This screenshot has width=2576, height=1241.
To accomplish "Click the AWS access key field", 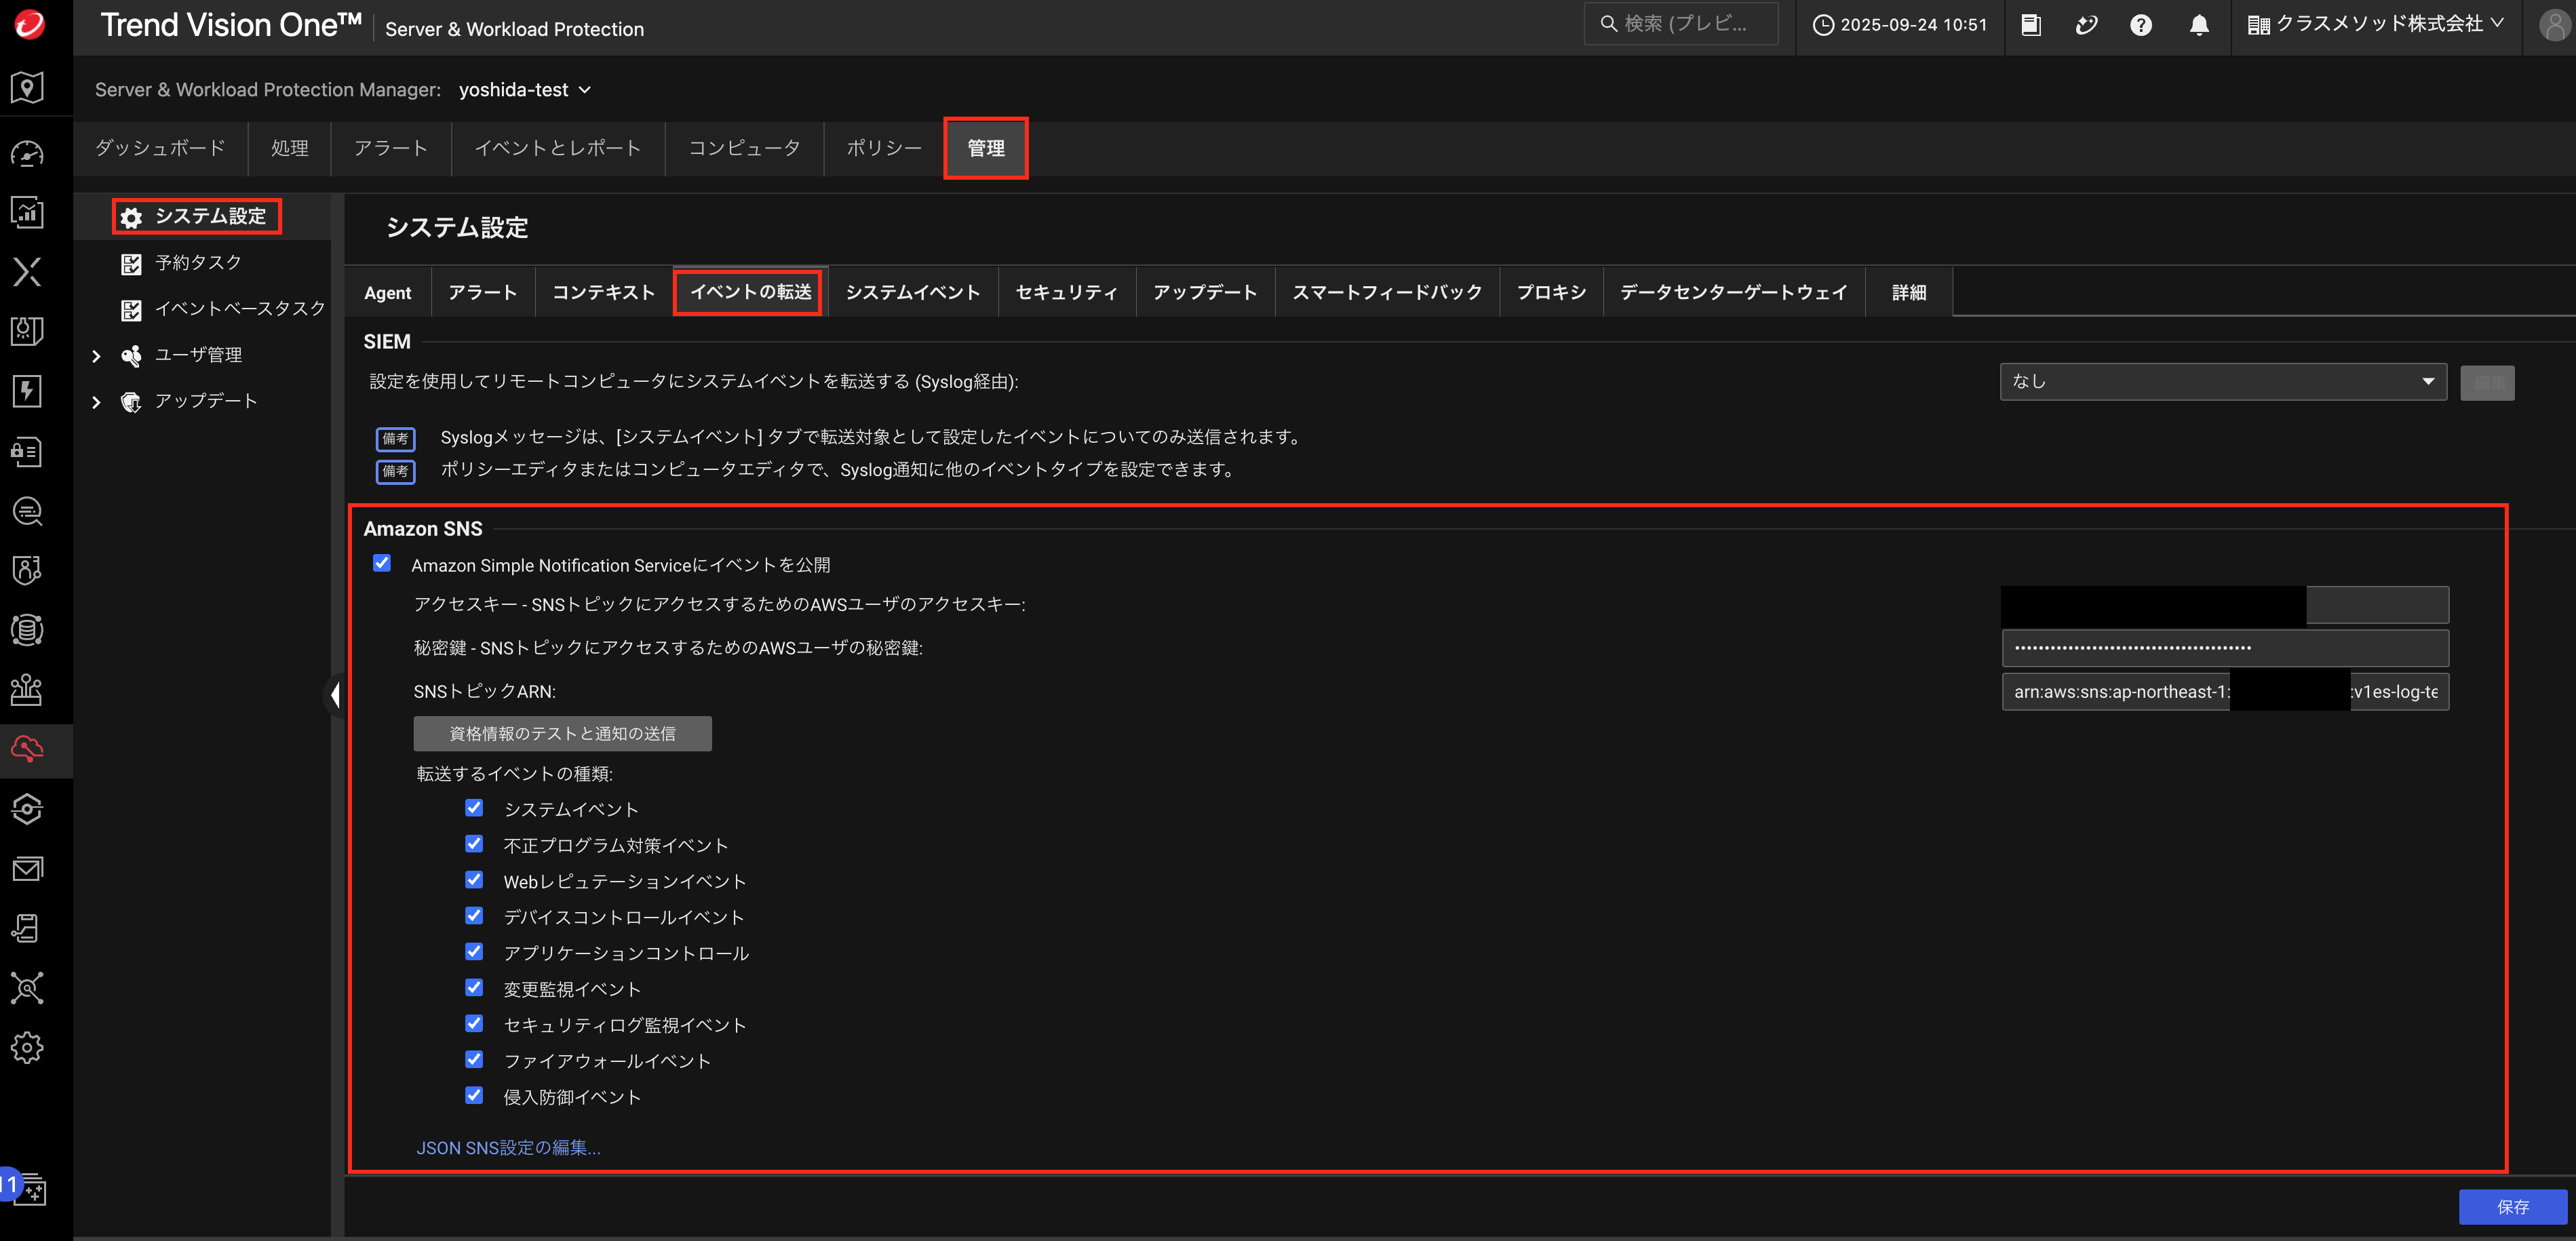I will pos(2225,605).
